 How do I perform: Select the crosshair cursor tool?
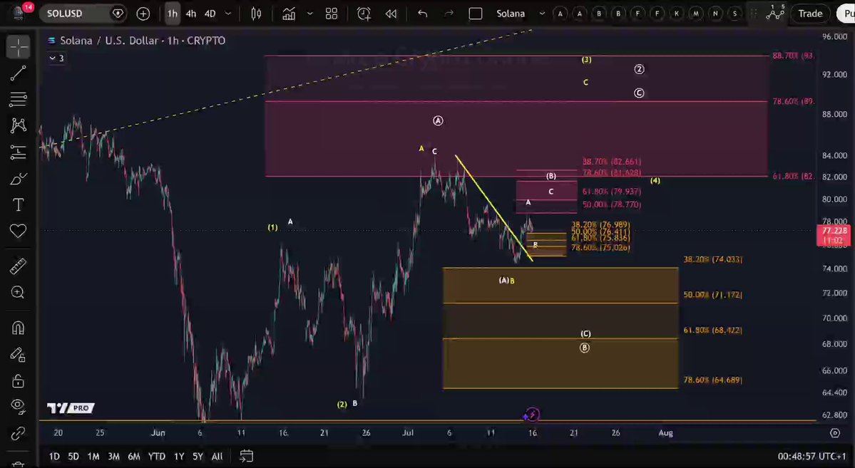(18, 47)
